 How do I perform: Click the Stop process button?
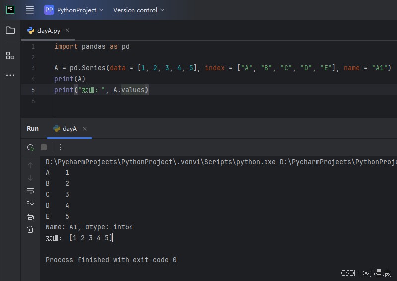(x=44, y=147)
